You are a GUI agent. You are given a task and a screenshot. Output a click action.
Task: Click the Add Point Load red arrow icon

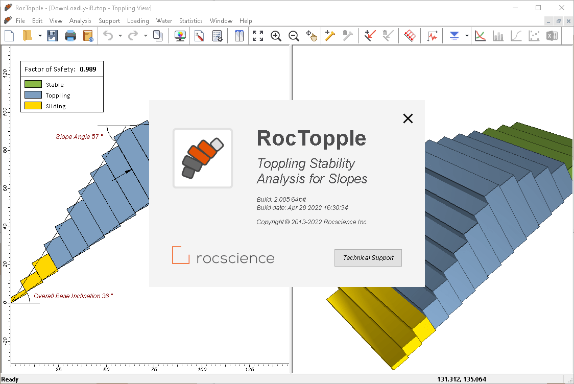370,36
